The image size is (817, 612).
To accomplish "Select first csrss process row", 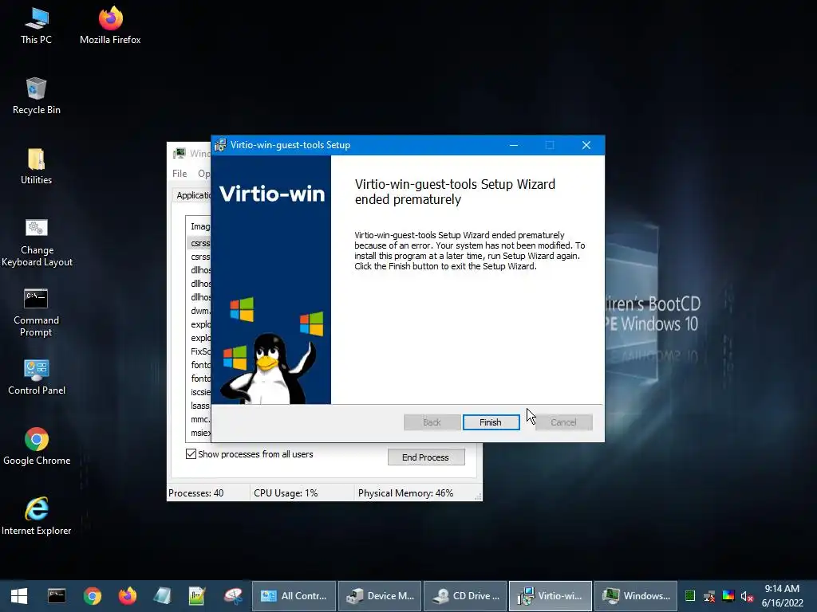I will (x=200, y=243).
